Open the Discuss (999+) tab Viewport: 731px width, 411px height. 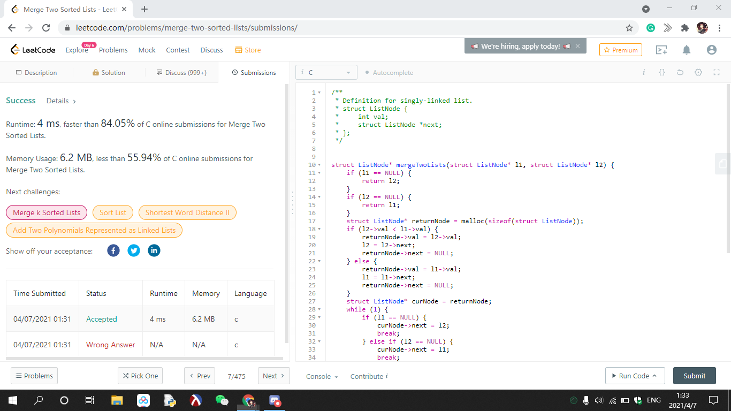pos(181,72)
